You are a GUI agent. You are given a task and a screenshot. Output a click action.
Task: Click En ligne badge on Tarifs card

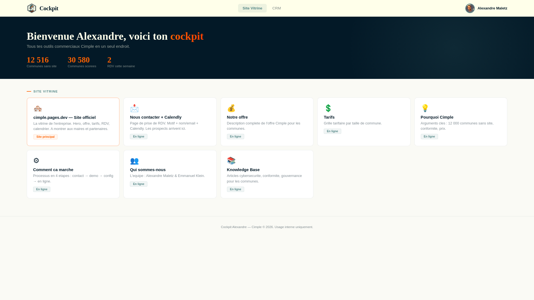point(332,131)
